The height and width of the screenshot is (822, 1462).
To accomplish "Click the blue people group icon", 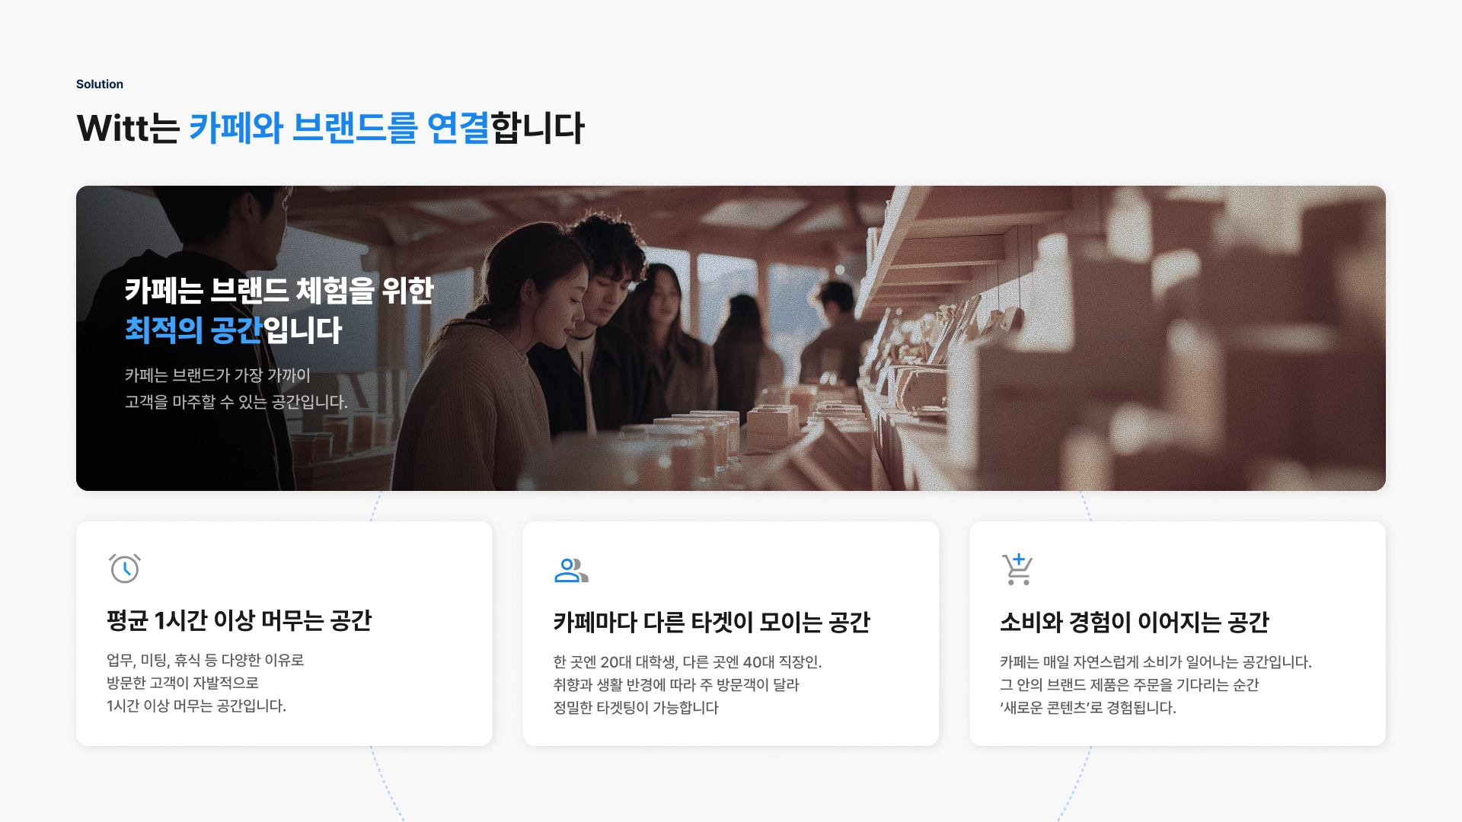I will 571,570.
